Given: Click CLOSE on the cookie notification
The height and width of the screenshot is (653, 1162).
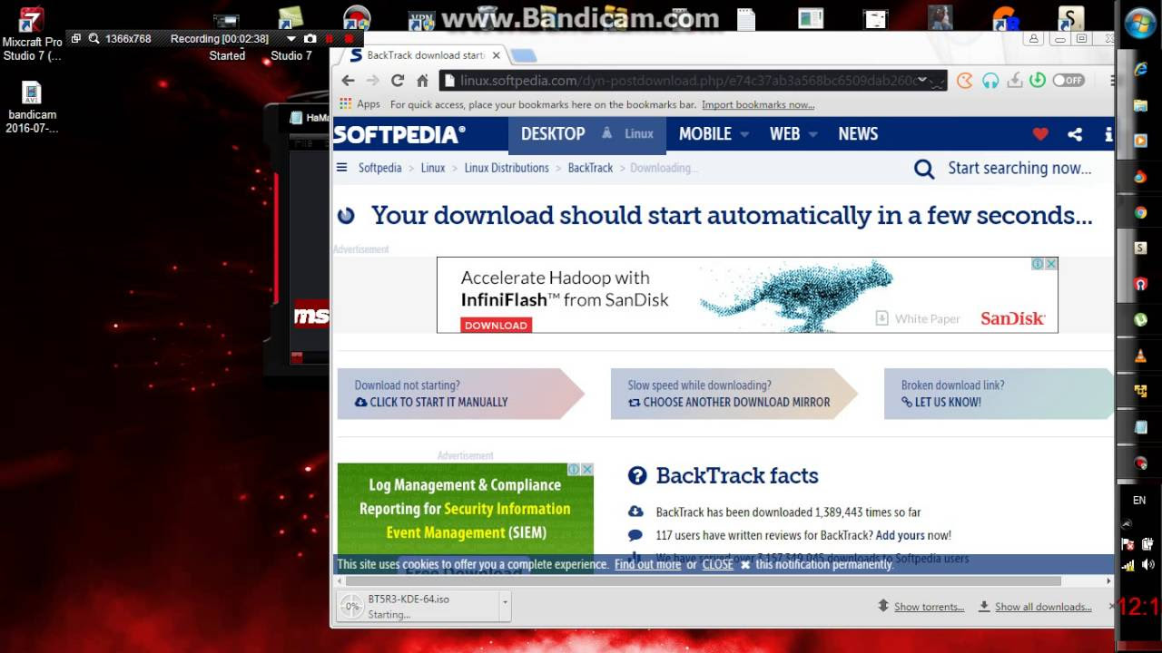Looking at the screenshot, I should [717, 564].
